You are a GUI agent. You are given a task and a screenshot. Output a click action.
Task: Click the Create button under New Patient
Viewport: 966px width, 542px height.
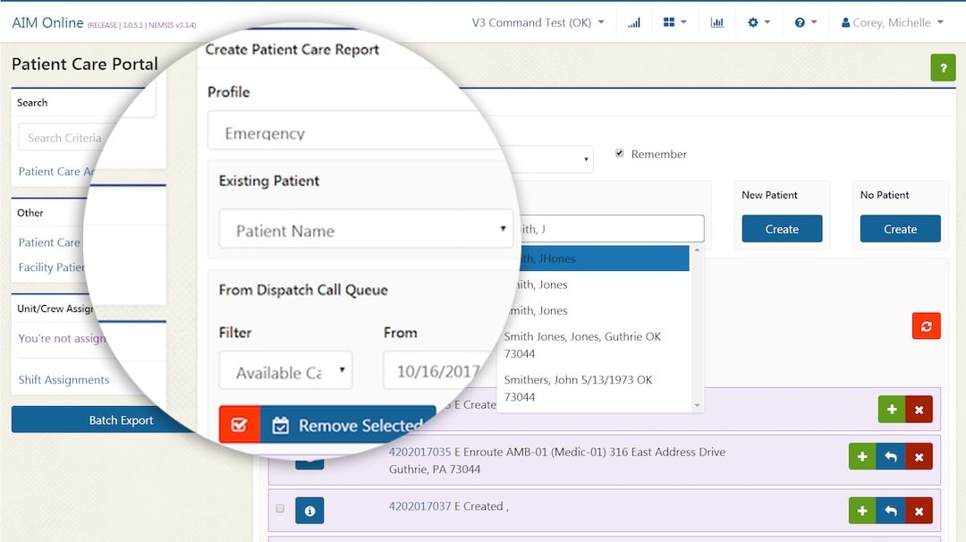[x=782, y=229]
